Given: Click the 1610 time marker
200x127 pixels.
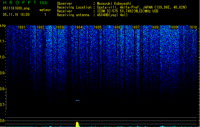Looking at the screenshot, I should pos(193,27).
